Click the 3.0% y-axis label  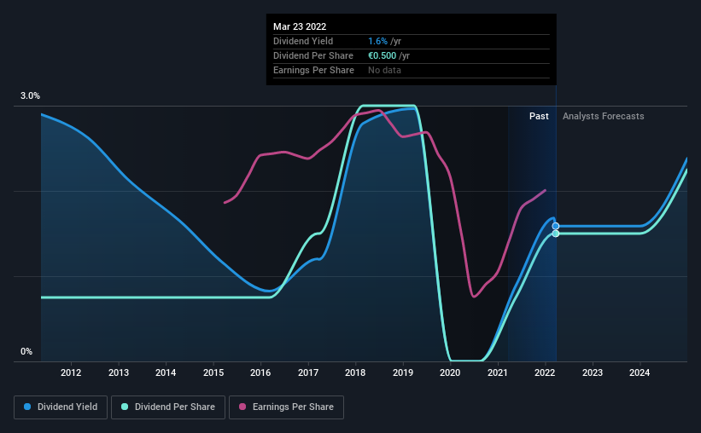(30, 96)
